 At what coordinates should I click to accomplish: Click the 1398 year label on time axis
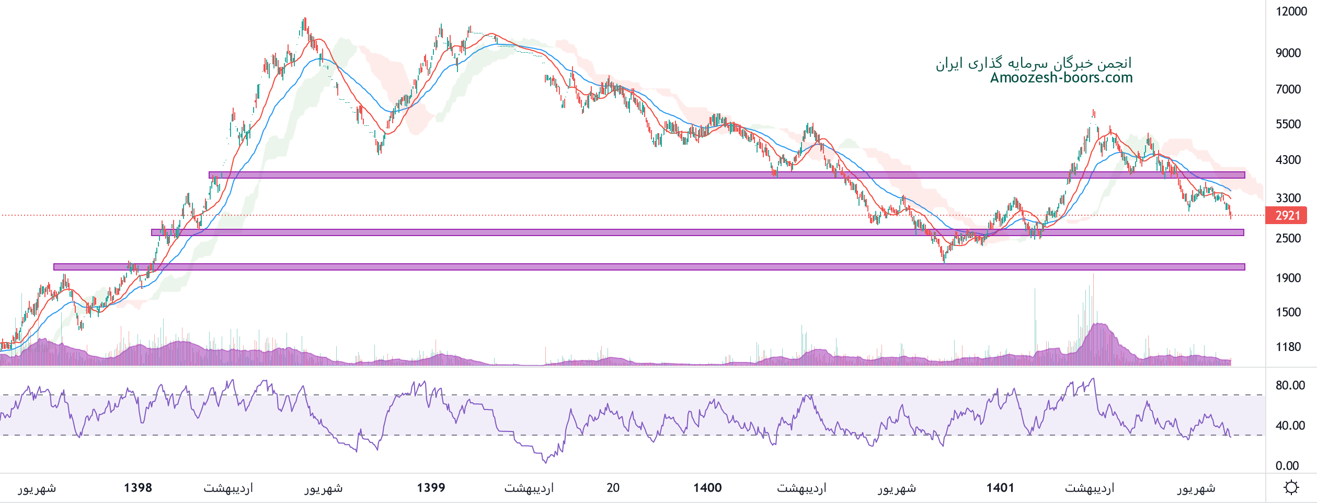[x=138, y=488]
